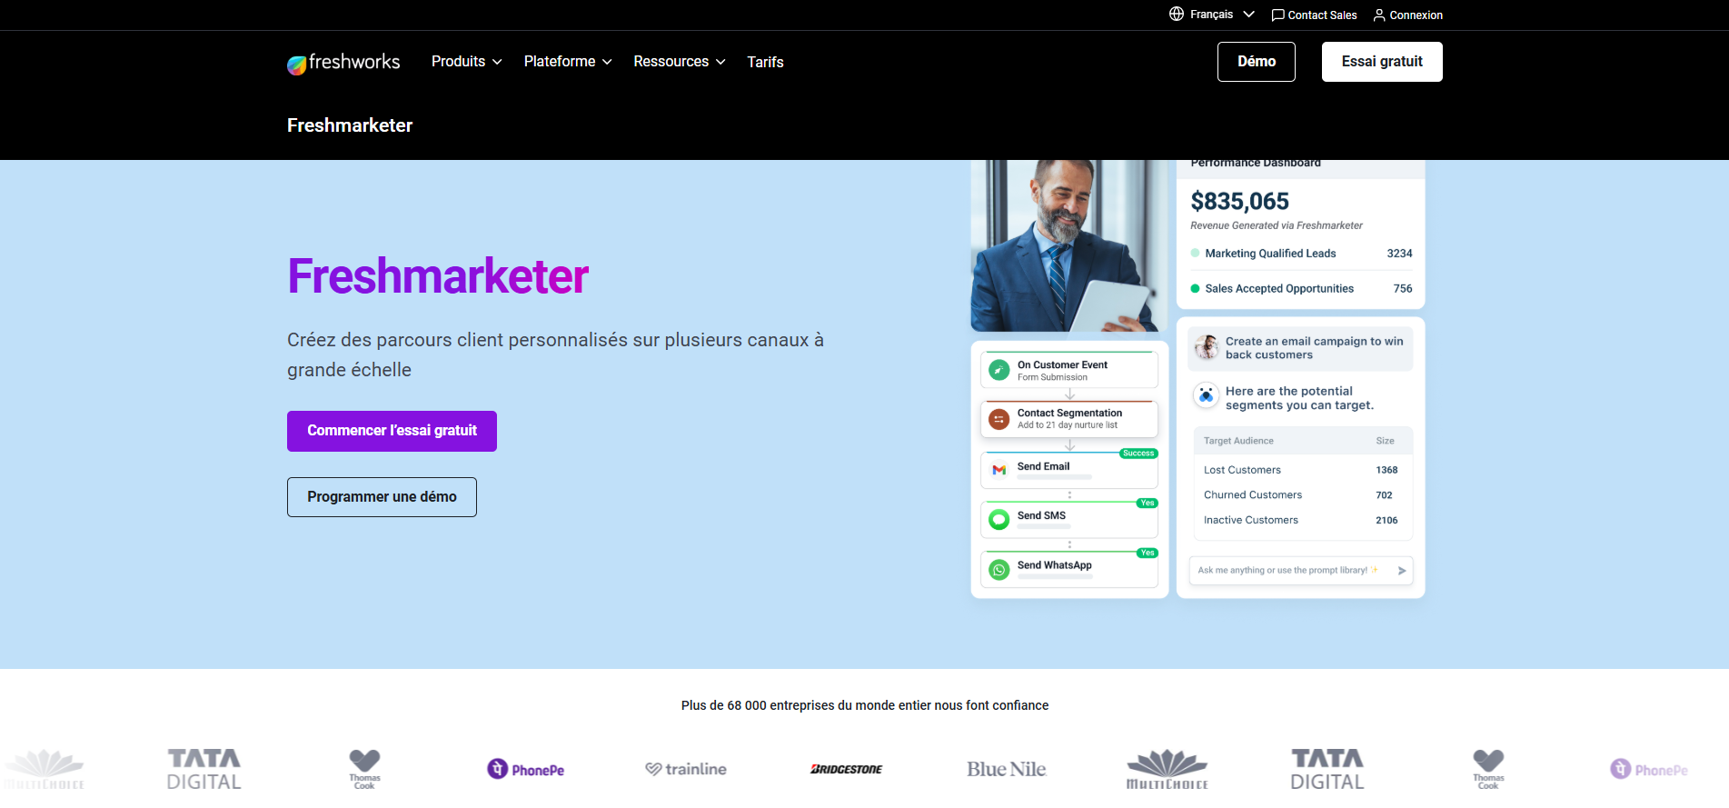Click the Démo button in the header
Image resolution: width=1729 pixels, height=808 pixels.
(x=1257, y=62)
